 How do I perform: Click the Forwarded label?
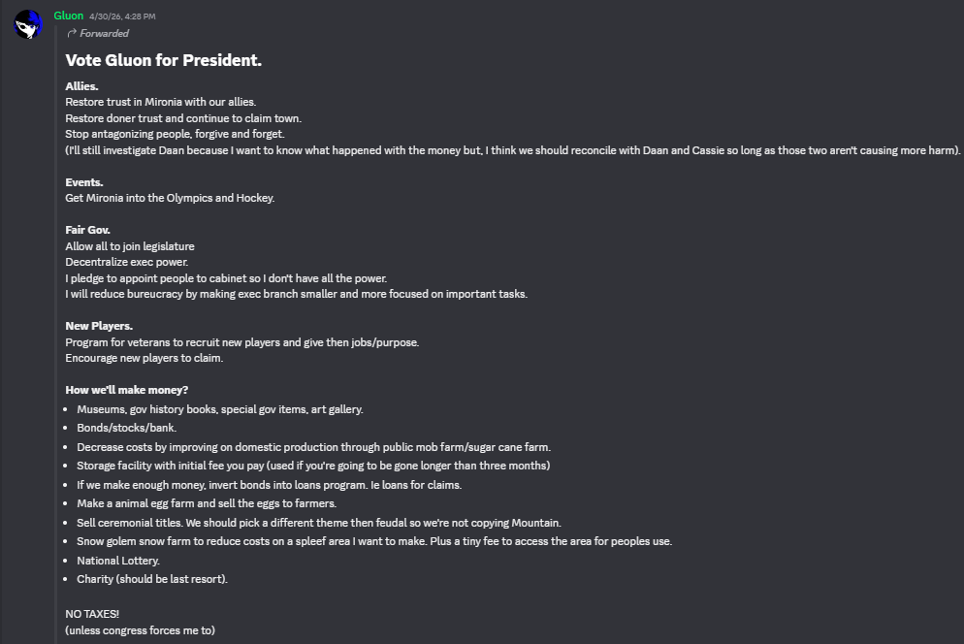[104, 33]
